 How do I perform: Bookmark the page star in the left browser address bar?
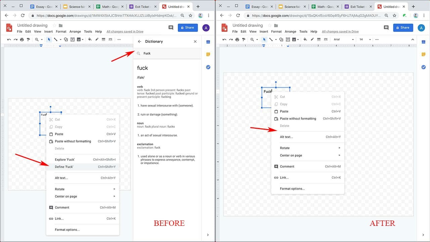pos(190,15)
